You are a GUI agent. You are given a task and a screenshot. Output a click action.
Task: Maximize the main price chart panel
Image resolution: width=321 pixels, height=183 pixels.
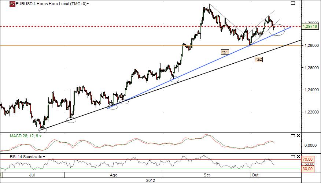[x=293, y=3]
